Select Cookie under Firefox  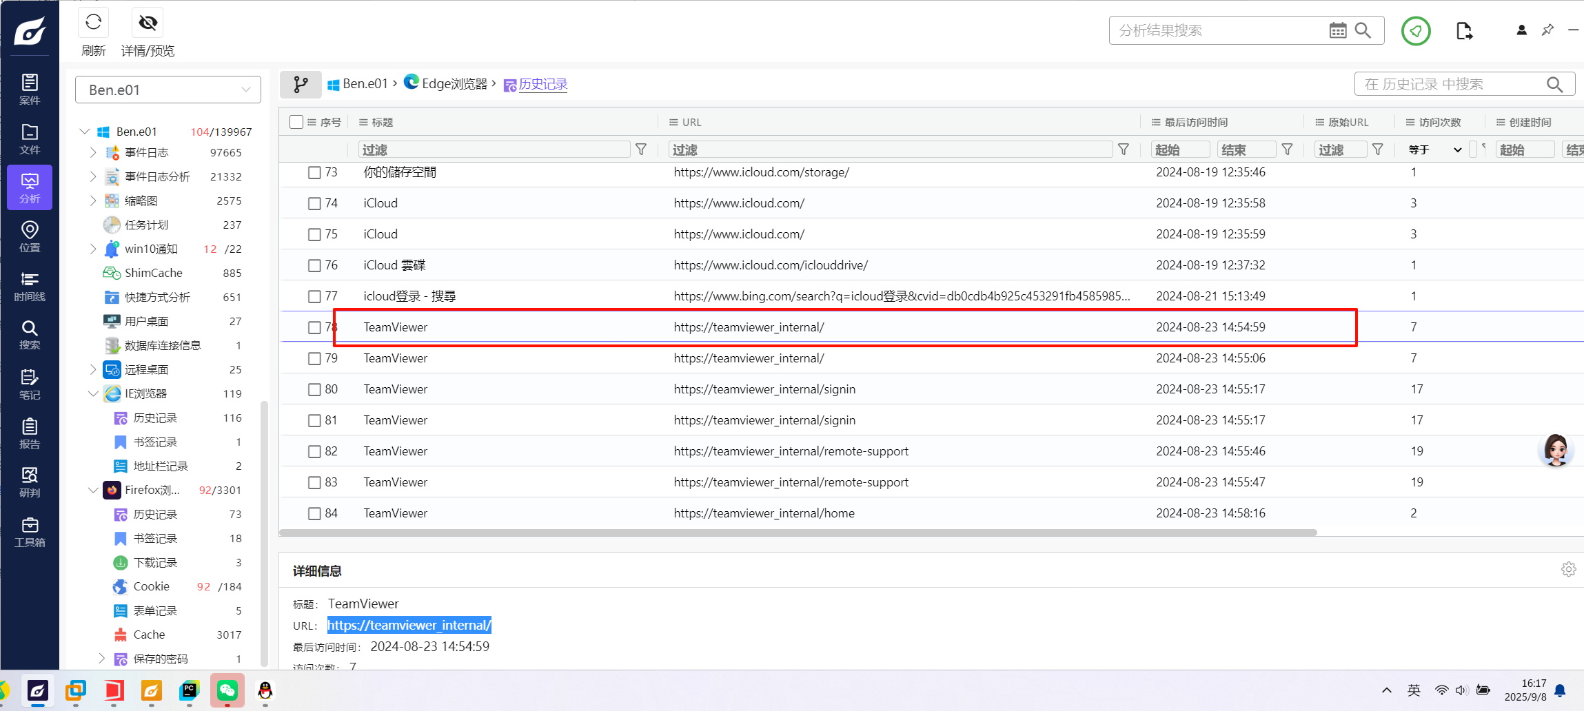click(151, 586)
